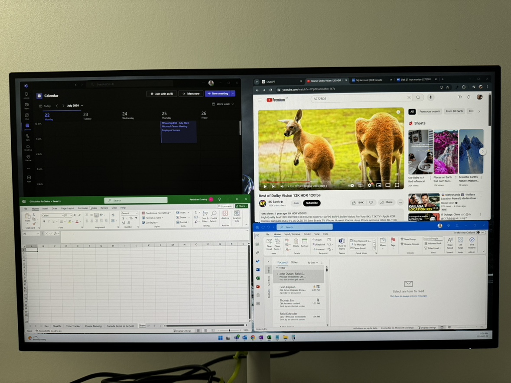The image size is (511, 383).
Task: Open the Chat icon in Teams sidebar
Action: pyautogui.click(x=27, y=116)
